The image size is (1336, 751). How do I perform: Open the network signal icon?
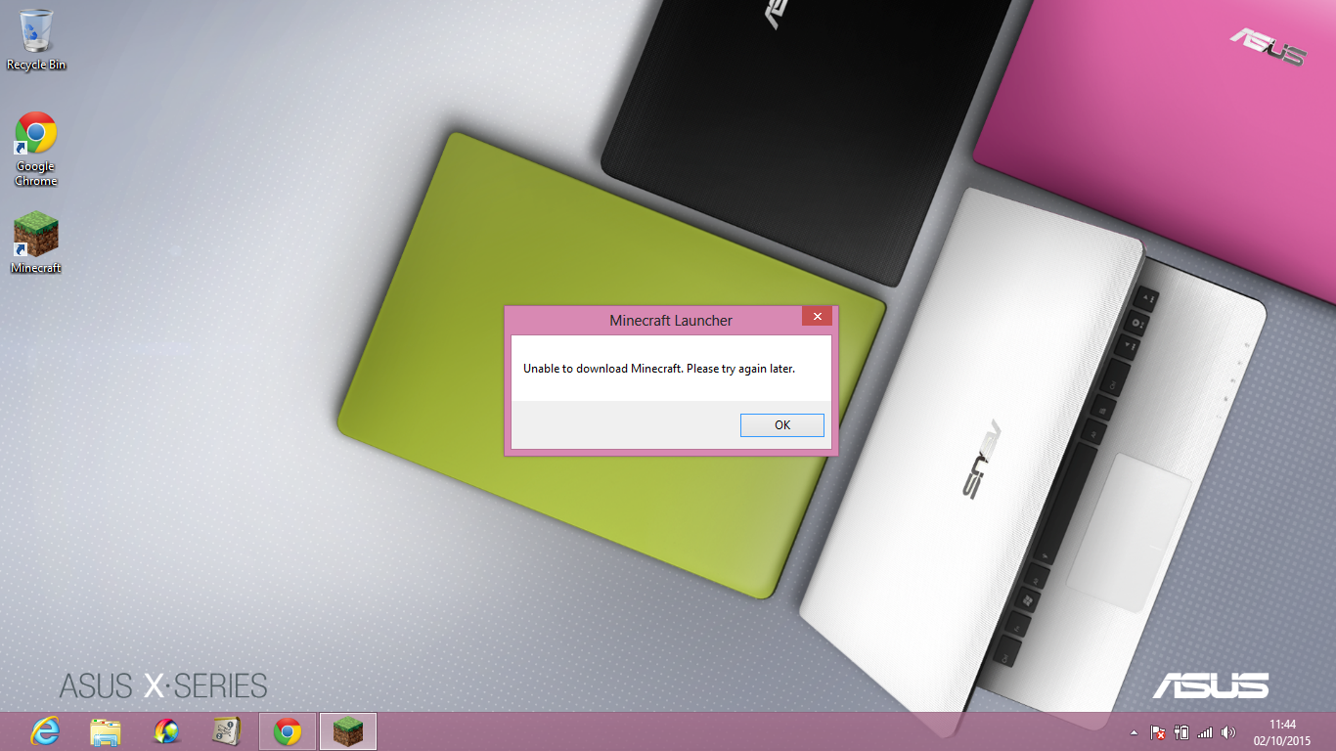1205,732
